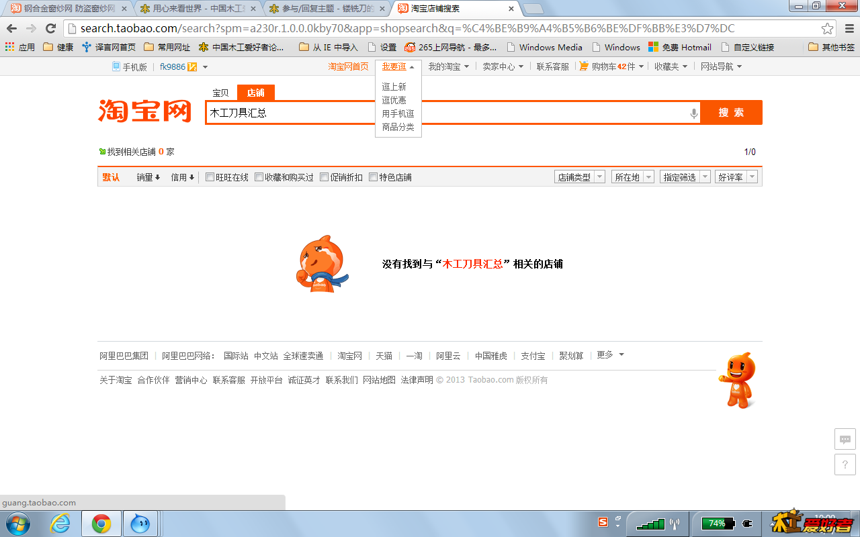The height and width of the screenshot is (537, 860).
Task: Expand the 我的淘宝 menu
Action: [449, 66]
